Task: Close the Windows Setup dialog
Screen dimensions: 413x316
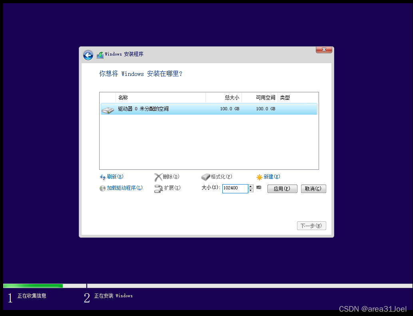Action: pos(324,50)
